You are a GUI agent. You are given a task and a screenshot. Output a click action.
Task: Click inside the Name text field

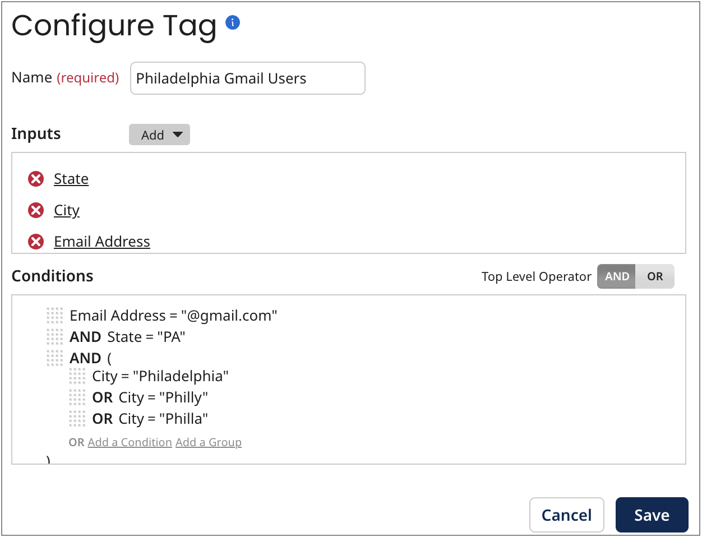247,78
